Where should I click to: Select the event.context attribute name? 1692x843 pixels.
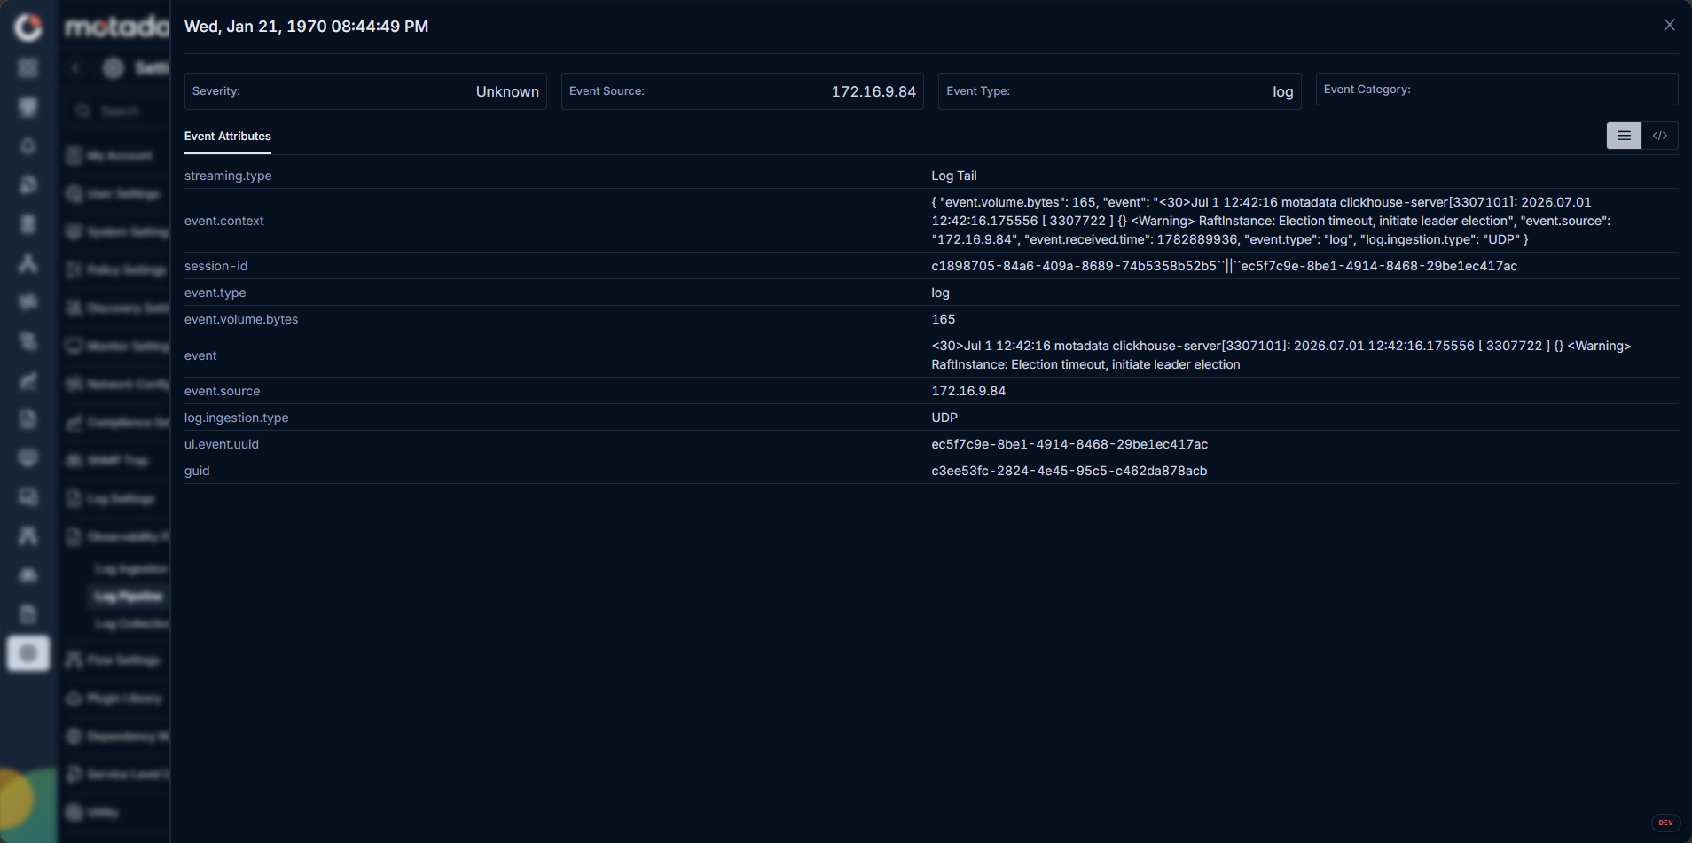224,221
